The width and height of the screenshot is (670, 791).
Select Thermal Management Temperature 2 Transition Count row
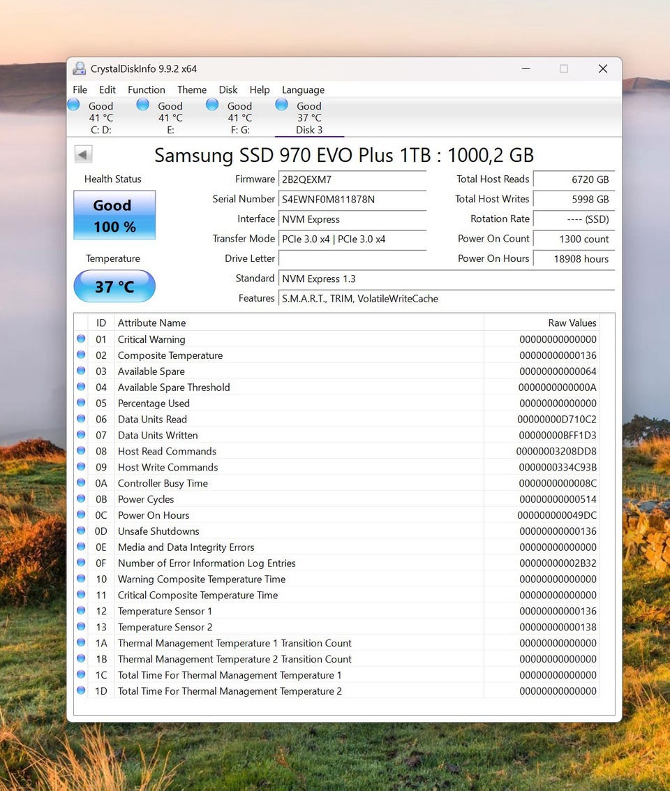click(x=337, y=659)
